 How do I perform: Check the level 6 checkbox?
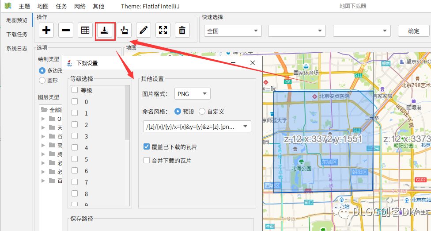pos(75,171)
